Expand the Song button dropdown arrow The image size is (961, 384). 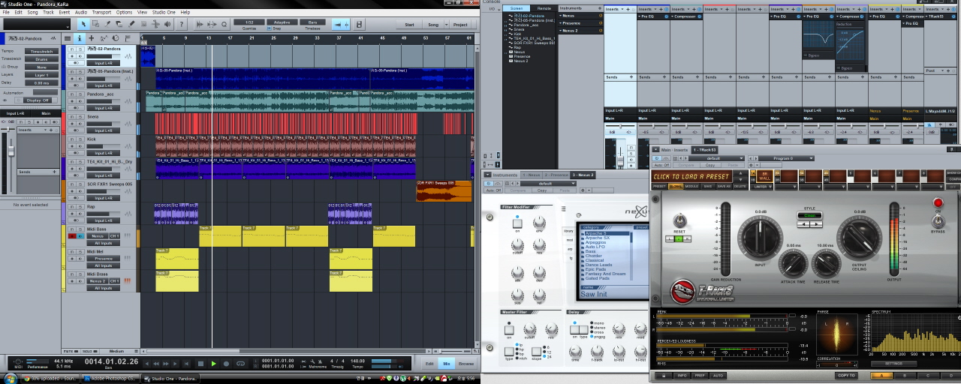click(x=446, y=25)
